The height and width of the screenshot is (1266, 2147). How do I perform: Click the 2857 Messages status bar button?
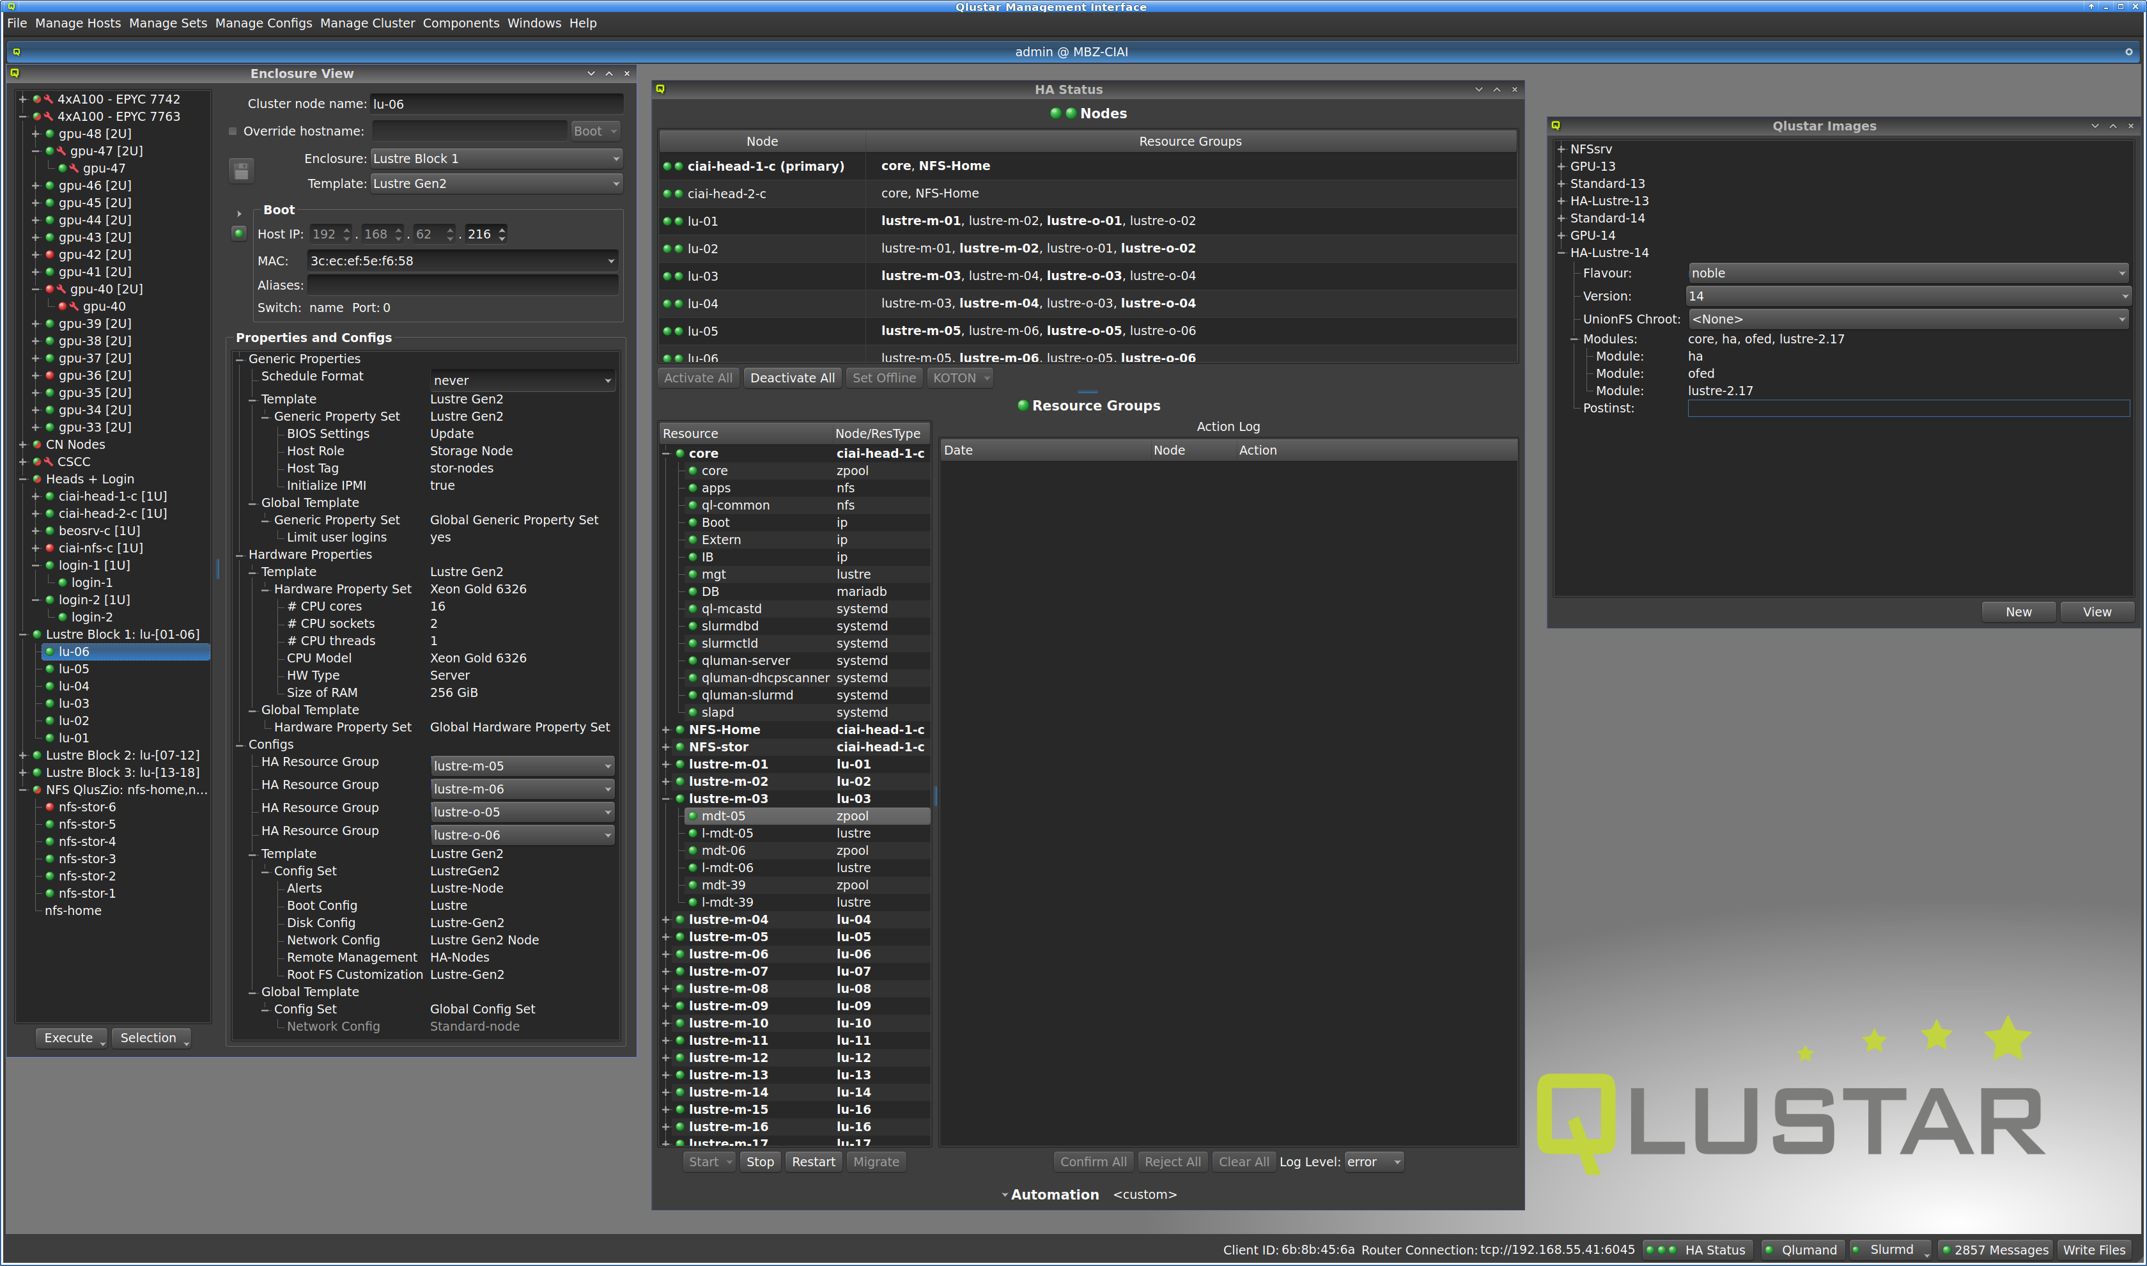pyautogui.click(x=1994, y=1250)
